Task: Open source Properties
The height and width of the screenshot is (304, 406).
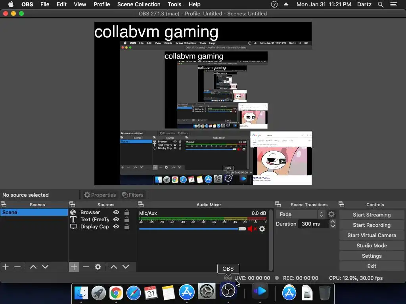Action: click(100, 195)
